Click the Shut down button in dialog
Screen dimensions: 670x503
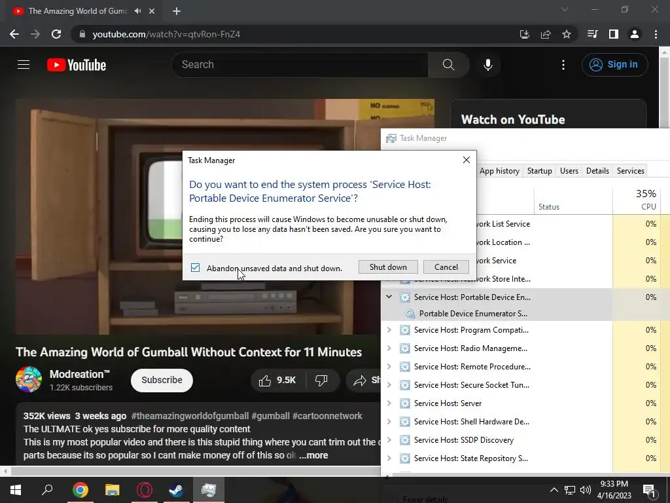[x=388, y=267]
